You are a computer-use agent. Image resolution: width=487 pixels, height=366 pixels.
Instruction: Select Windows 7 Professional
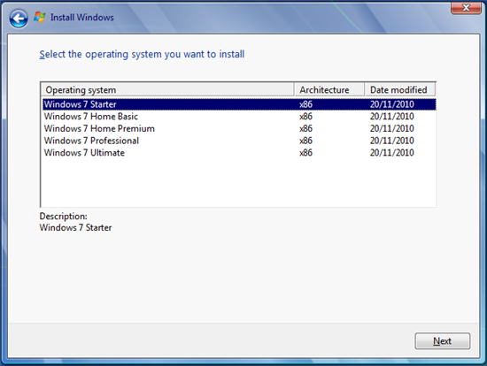click(x=239, y=141)
